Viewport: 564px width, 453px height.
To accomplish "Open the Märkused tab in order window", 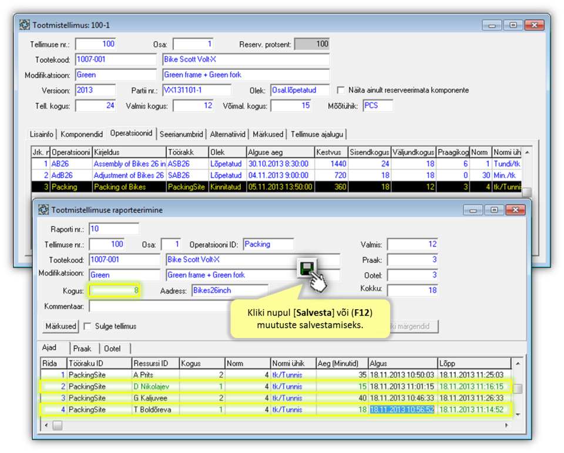I will point(268,134).
